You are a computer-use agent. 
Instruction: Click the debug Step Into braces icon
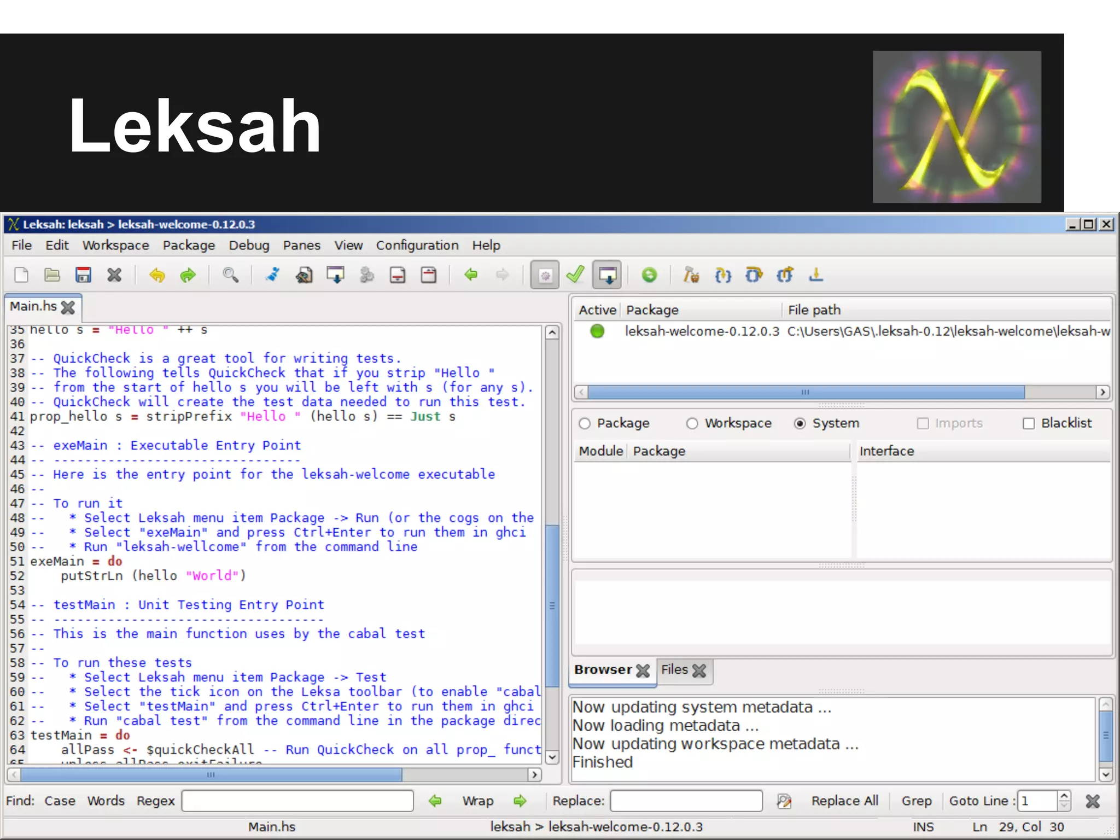tap(723, 275)
